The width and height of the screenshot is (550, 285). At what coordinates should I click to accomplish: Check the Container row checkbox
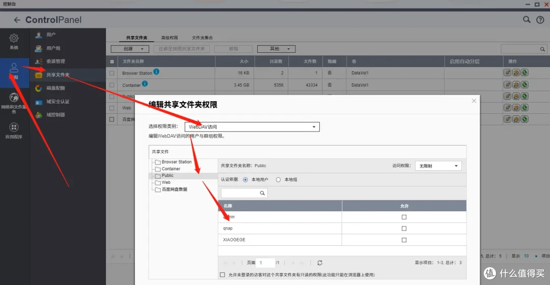pyautogui.click(x=112, y=85)
